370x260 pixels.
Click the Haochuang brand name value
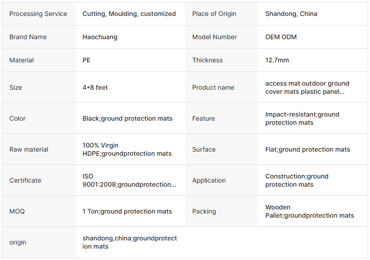tap(100, 37)
